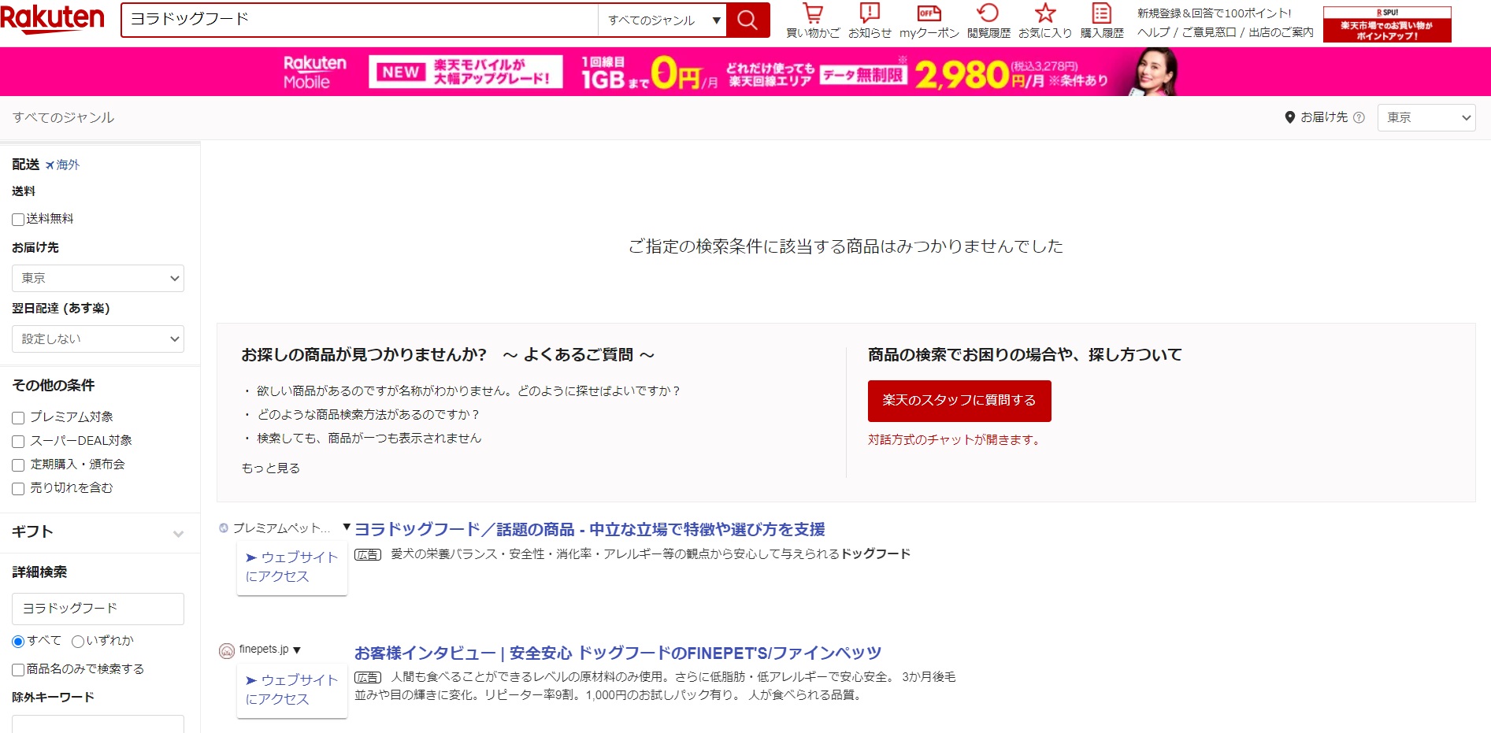The height and width of the screenshot is (733, 1491).
Task: Open お客様インタビュー FINEPET'S ad title
Action: tap(618, 653)
